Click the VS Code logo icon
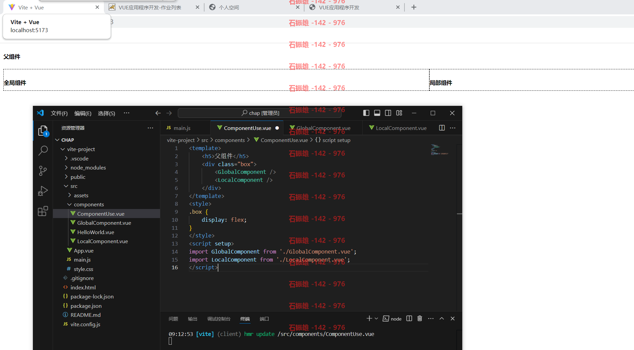Image resolution: width=634 pixels, height=350 pixels. [40, 113]
